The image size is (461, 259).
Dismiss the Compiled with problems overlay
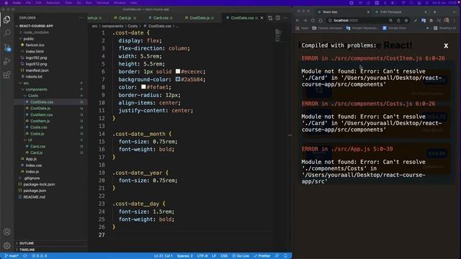tap(446, 46)
